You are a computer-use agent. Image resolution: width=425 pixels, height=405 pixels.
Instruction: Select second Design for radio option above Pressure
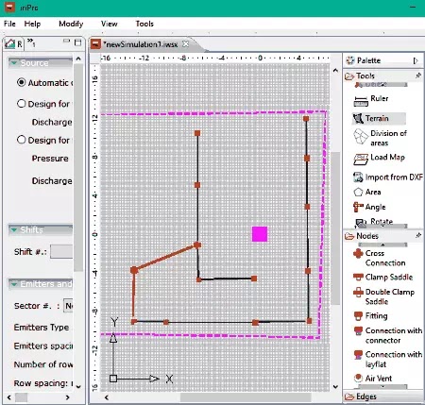click(x=21, y=140)
